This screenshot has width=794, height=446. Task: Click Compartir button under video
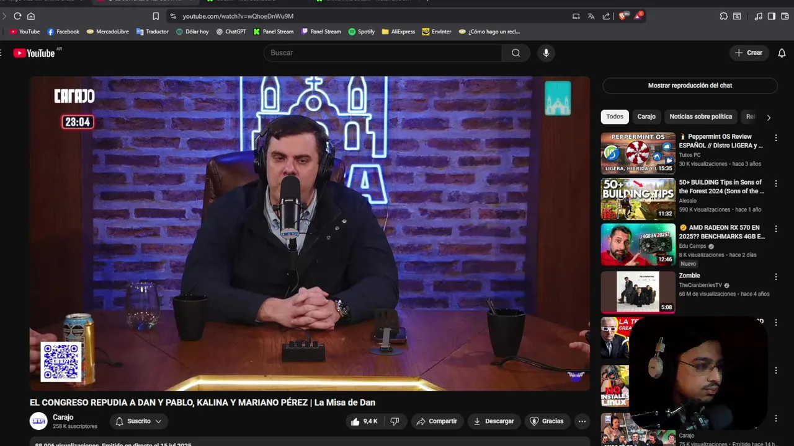tap(437, 421)
